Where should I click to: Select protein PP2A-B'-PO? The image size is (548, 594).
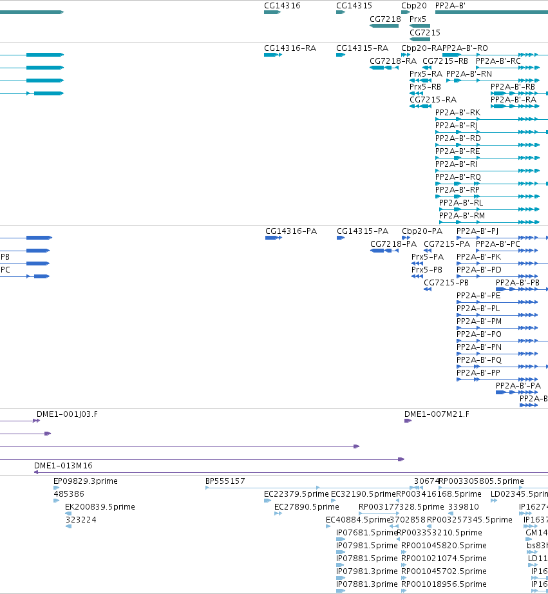click(479, 334)
